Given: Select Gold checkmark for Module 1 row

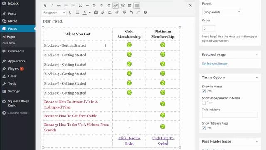Looking at the screenshot, I should click(x=129, y=45).
